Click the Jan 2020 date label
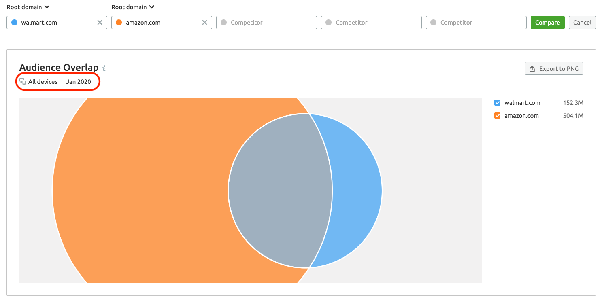The image size is (604, 303). [x=79, y=82]
